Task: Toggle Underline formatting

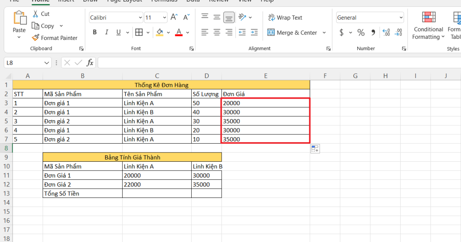Action: (x=118, y=32)
